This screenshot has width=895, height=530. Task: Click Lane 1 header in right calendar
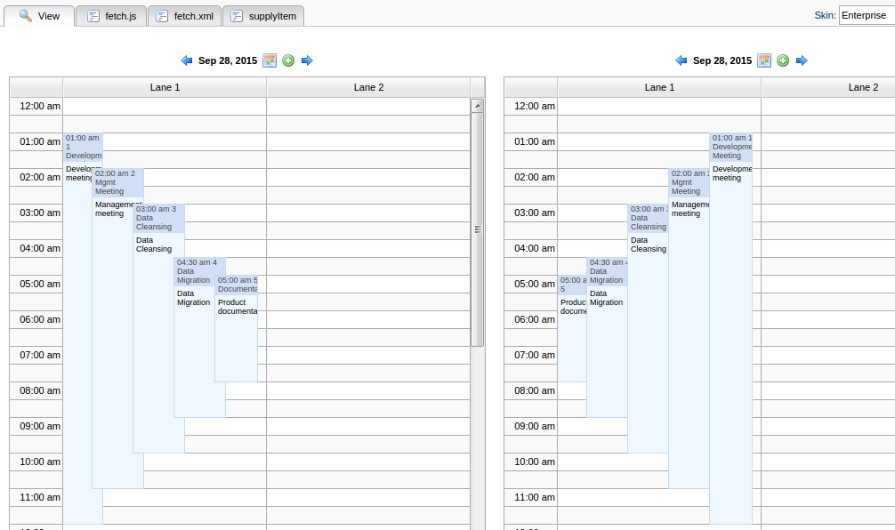click(x=659, y=87)
